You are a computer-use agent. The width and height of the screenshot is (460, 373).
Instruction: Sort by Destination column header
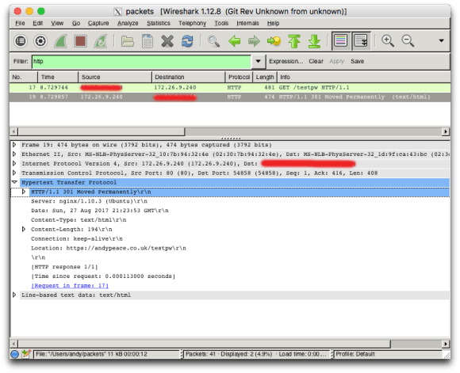click(189, 77)
